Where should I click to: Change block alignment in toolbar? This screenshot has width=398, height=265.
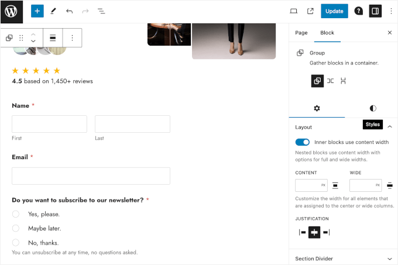(x=53, y=38)
